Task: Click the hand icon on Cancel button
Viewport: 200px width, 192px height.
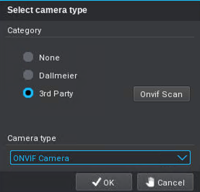Action: click(x=150, y=182)
